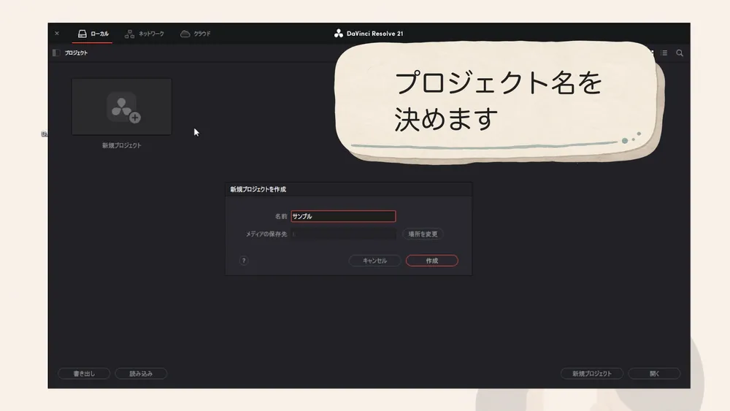Toggle the sidebar panel icon beside プロジェクト
Screen dimensions: 730x411
pyautogui.click(x=56, y=53)
